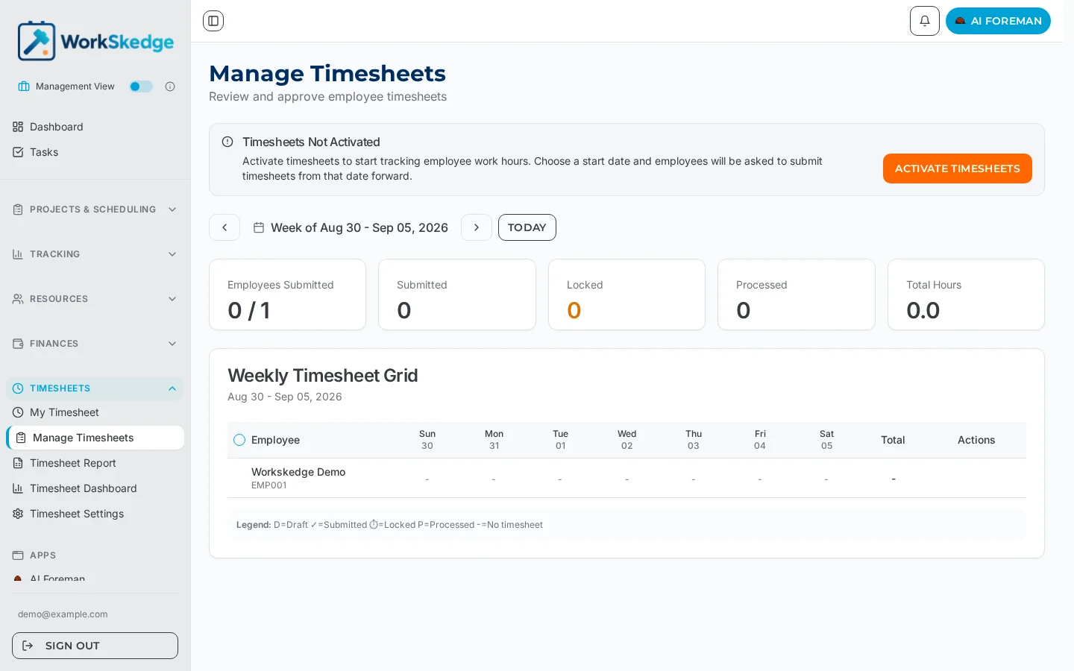Open Timesheet Dashboard page
1074x671 pixels.
pos(95,488)
